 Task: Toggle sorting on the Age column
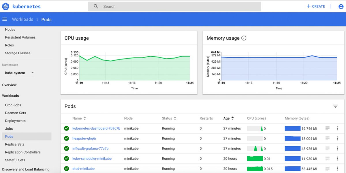tap(233, 118)
